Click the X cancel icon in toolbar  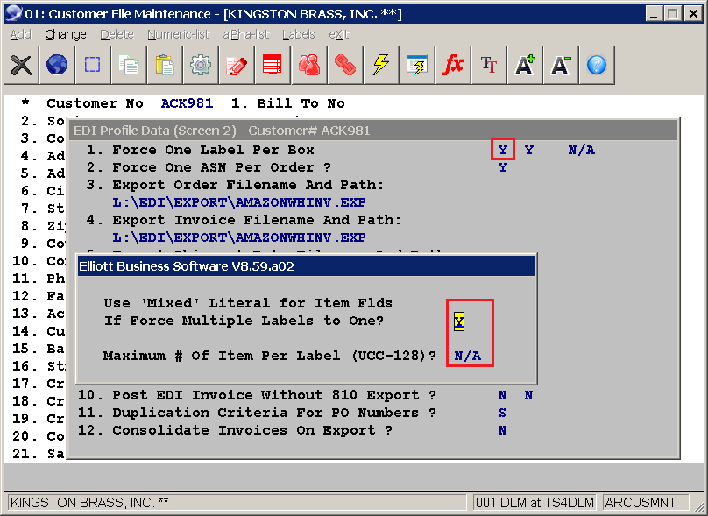[x=21, y=65]
